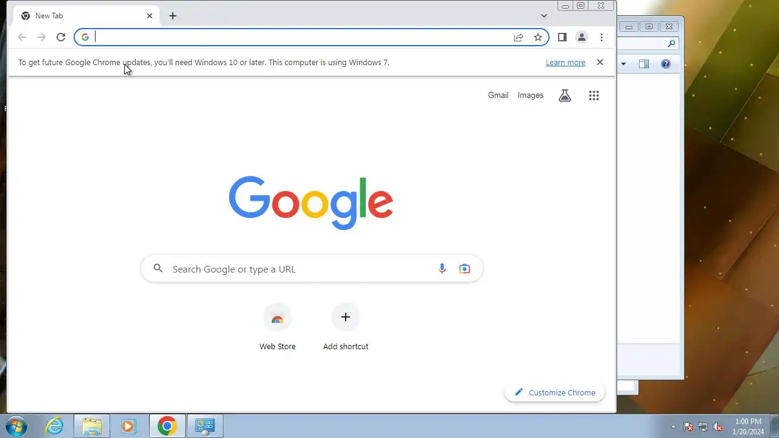779x438 pixels.
Task: Expand the tab search chevron
Action: pos(544,16)
